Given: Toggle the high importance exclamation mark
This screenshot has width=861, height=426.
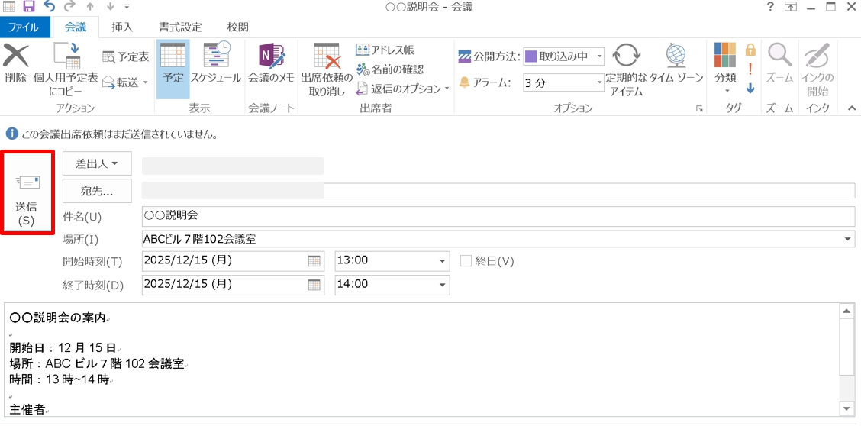Looking at the screenshot, I should tap(750, 69).
